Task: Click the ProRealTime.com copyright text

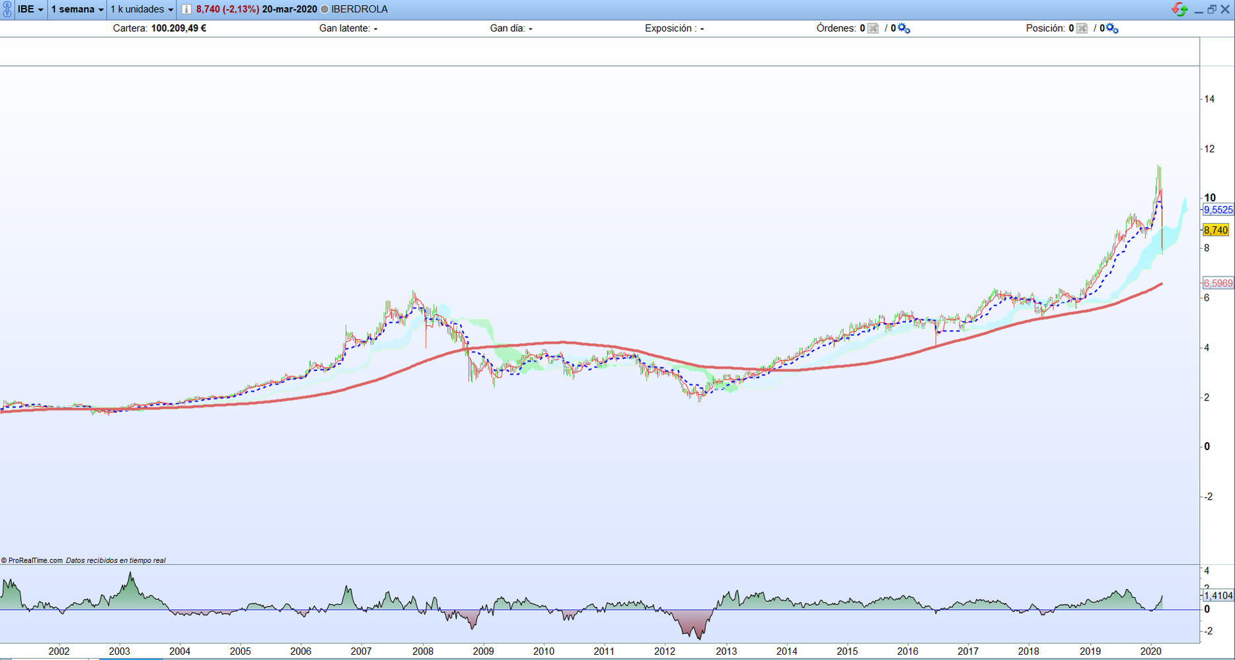Action: tap(32, 560)
